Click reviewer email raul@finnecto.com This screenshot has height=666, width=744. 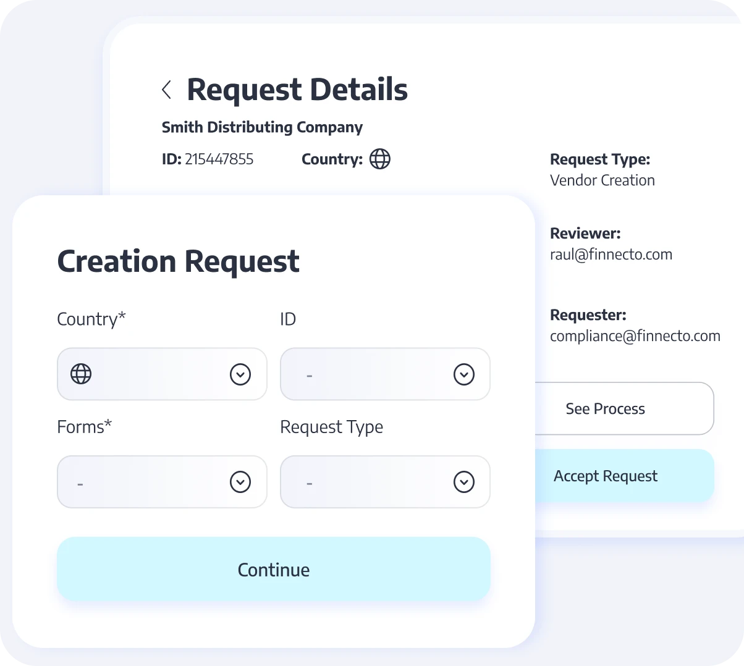coord(611,255)
